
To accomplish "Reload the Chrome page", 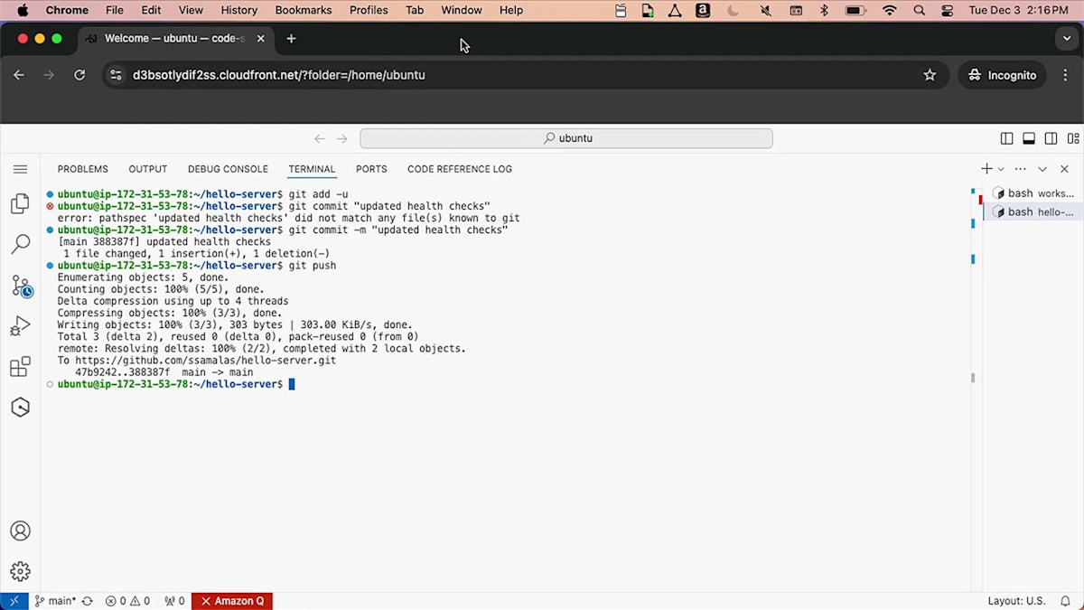I will [79, 75].
